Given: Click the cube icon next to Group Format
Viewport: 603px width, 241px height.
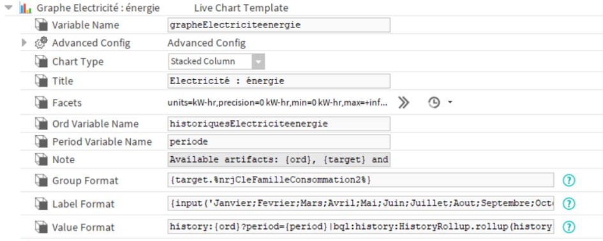Looking at the screenshot, I should [41, 180].
